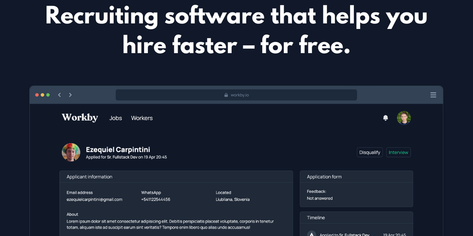Click 'Applied for Sr. Fullstack Dev' subtitle

[127, 157]
